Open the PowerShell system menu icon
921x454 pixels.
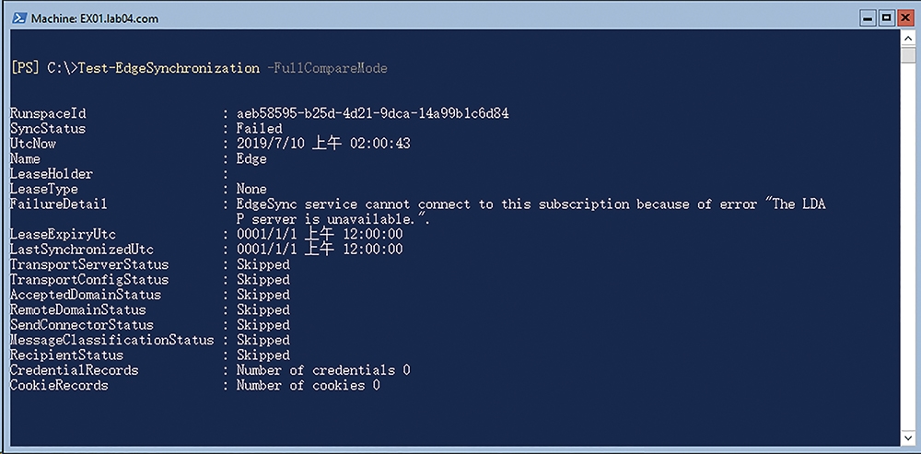pyautogui.click(x=18, y=18)
